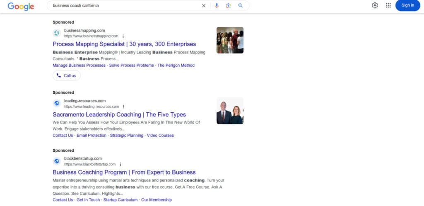The width and height of the screenshot is (424, 206).
Task: Click the leading-resources ad thumbnail photo
Action: pyautogui.click(x=230, y=111)
